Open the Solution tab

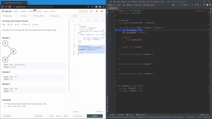pos(23,16)
